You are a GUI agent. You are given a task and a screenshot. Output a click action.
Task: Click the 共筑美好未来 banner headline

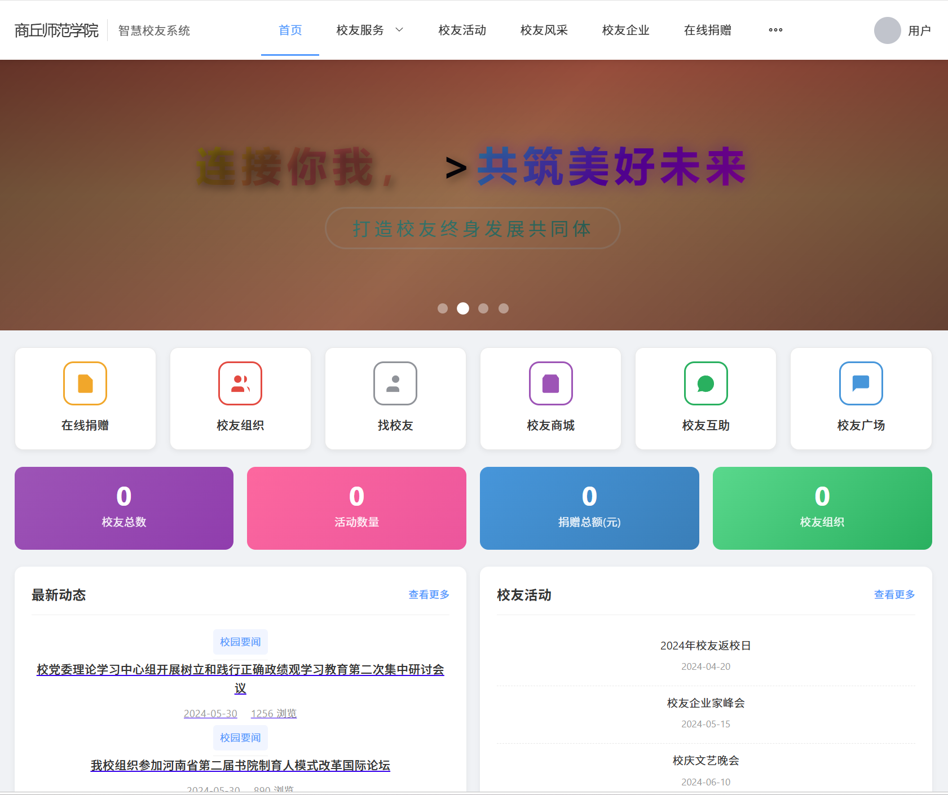pyautogui.click(x=612, y=167)
